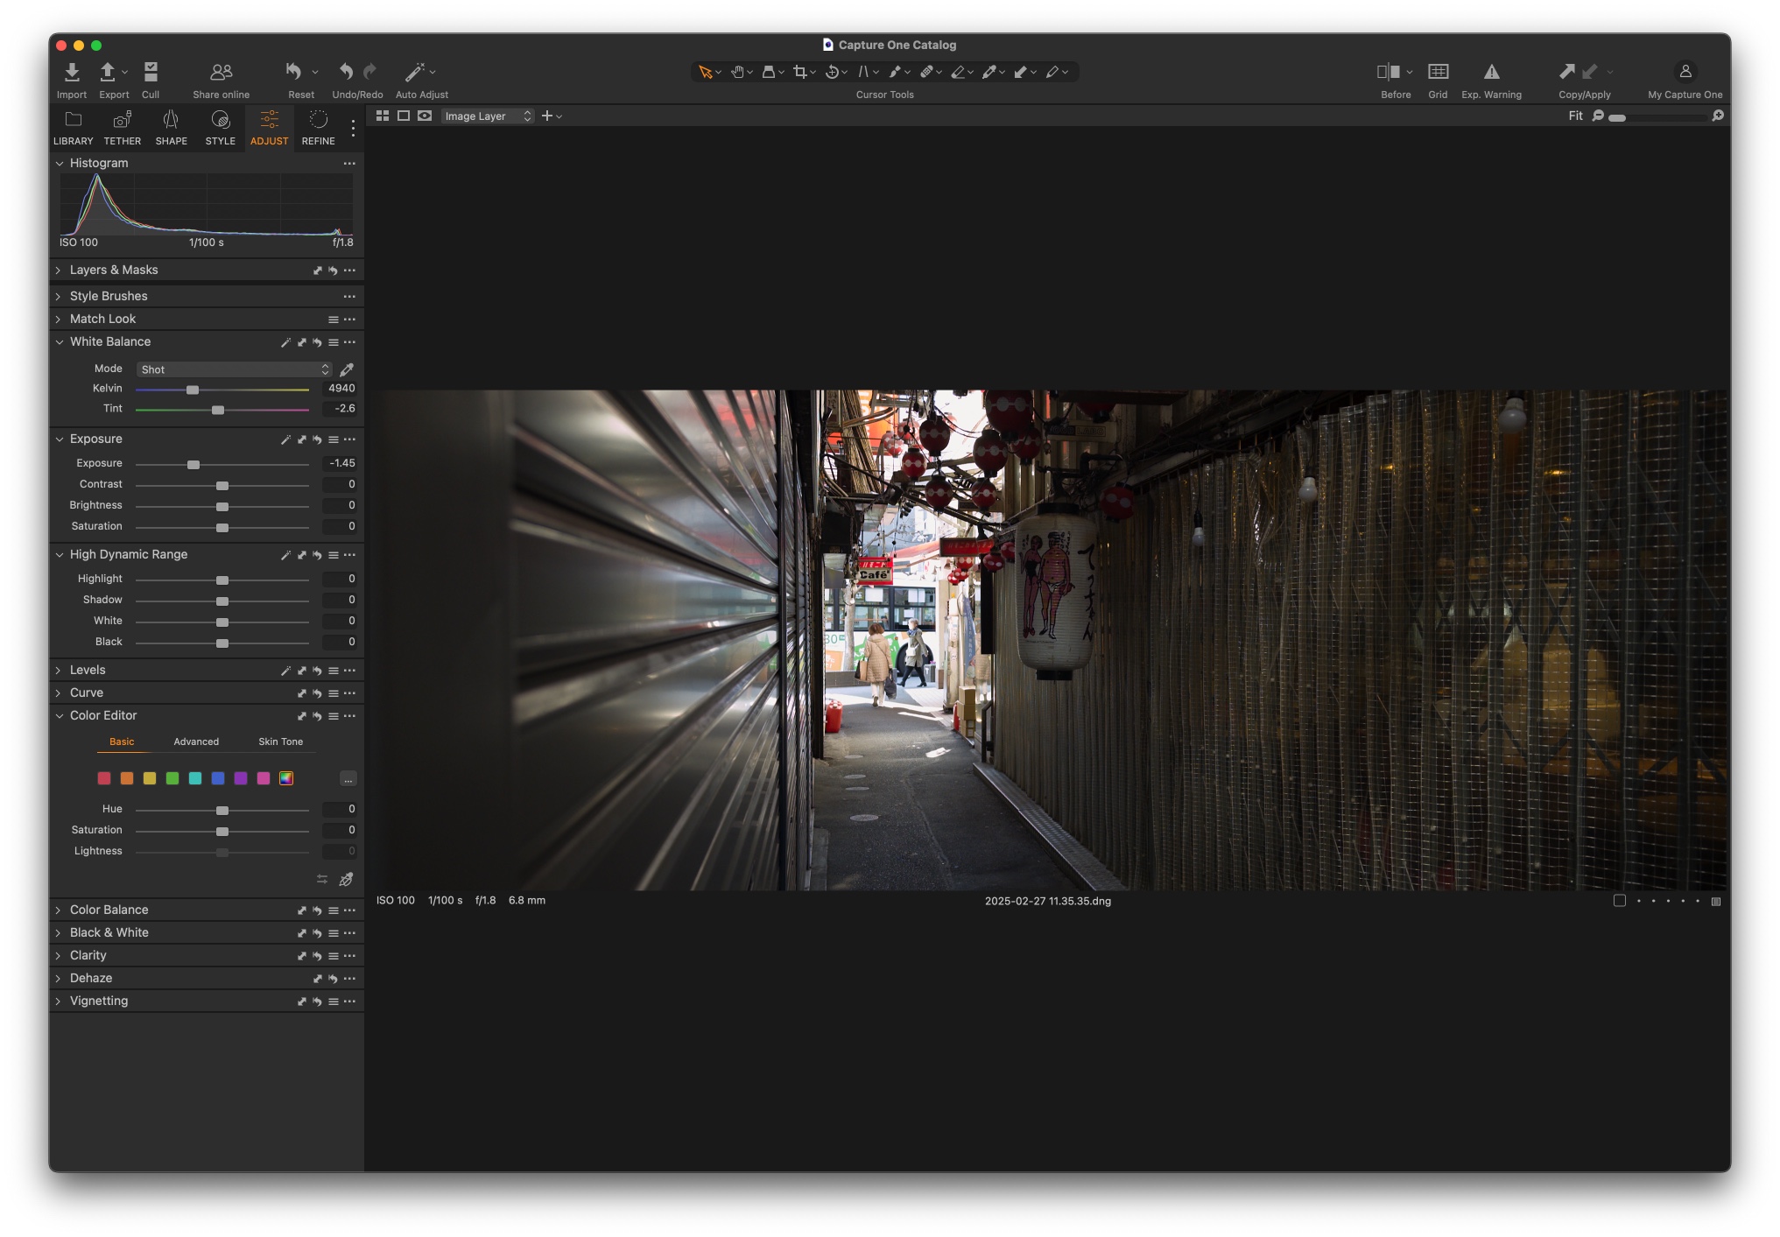Click the Kelvin value field
Screen dimensions: 1780x1237
coord(341,389)
